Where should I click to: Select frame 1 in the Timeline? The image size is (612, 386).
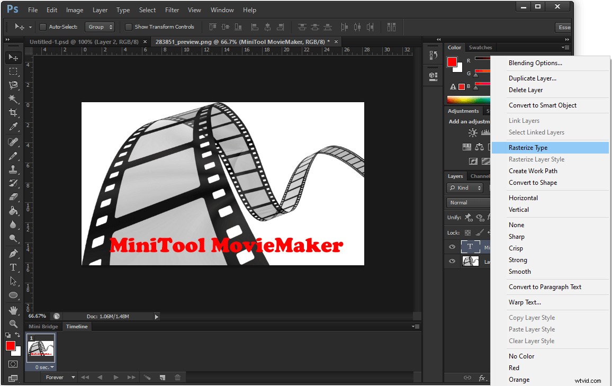pyautogui.click(x=40, y=348)
